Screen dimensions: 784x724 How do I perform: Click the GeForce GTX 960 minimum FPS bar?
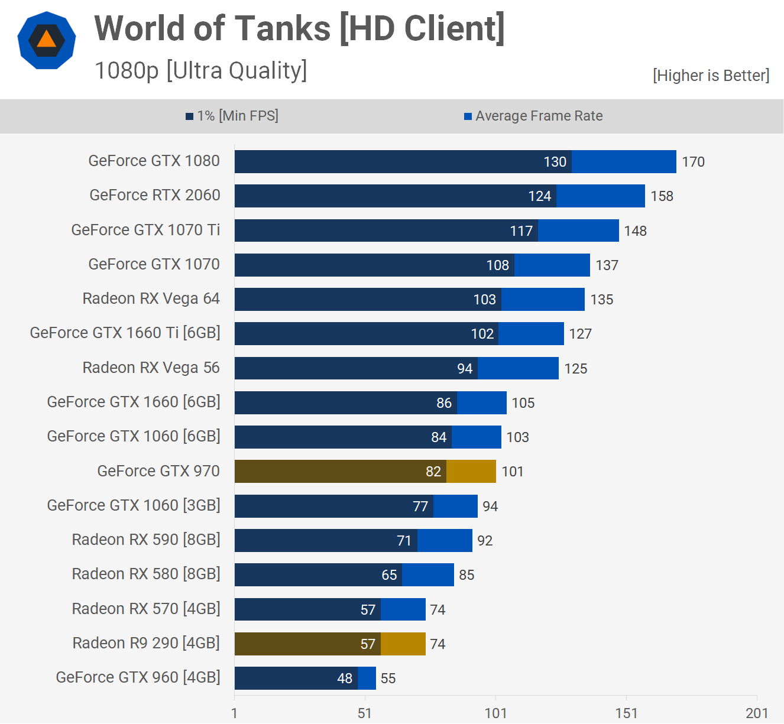296,678
